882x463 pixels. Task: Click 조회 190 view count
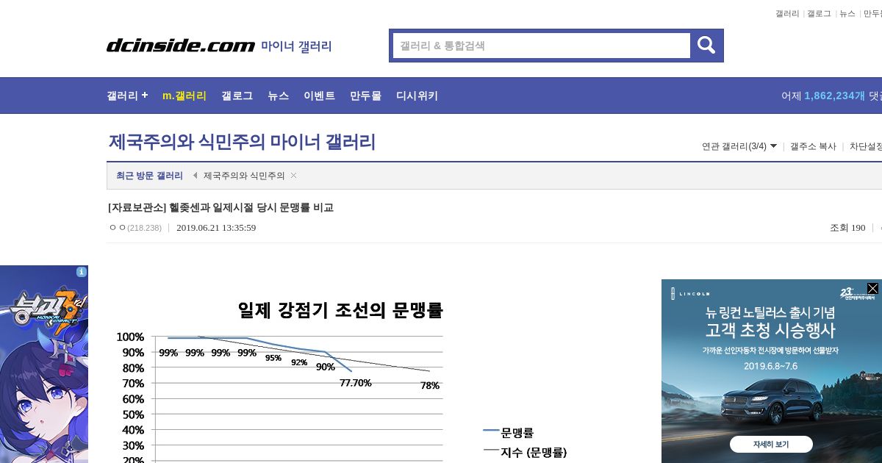[847, 228]
